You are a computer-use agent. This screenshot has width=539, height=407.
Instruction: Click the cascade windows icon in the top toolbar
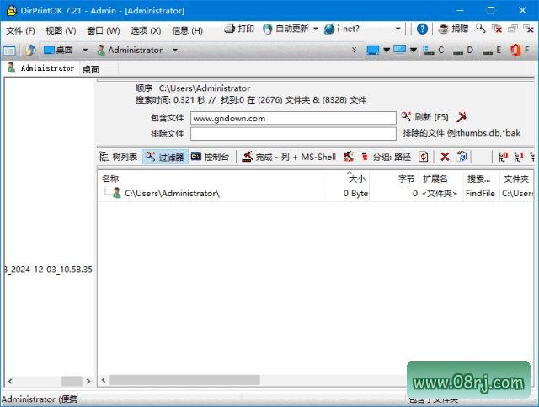point(513,29)
